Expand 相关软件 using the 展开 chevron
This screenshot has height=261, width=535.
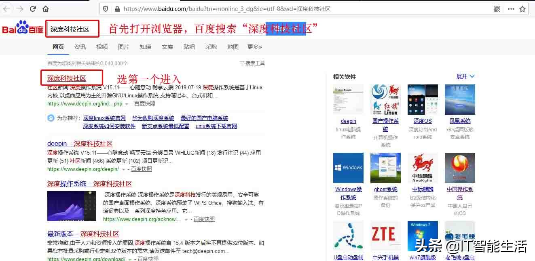click(464, 76)
